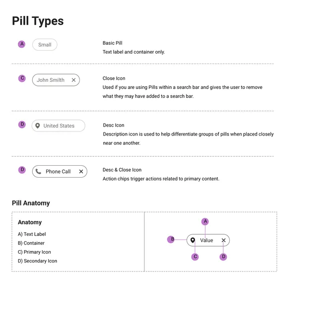
Task: Click the purple D badge beside United States pill
Action: click(22, 124)
